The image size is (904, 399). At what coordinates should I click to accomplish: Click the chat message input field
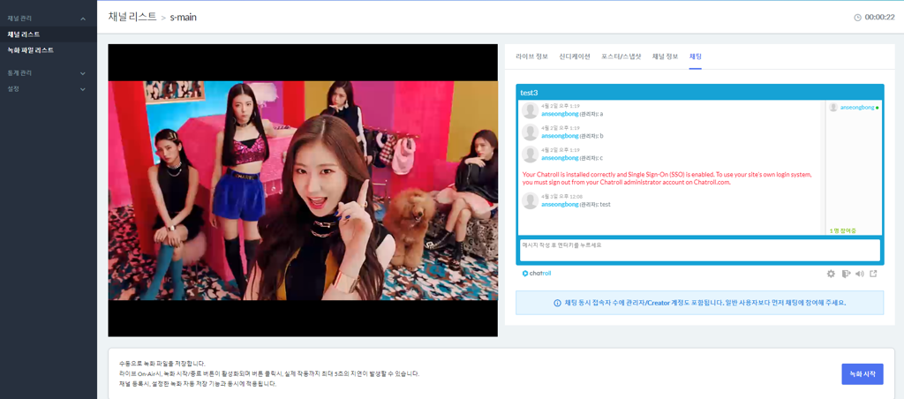[699, 250]
